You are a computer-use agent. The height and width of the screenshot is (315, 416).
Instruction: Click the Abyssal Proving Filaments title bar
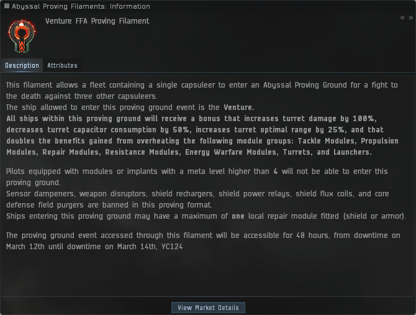(81, 6)
